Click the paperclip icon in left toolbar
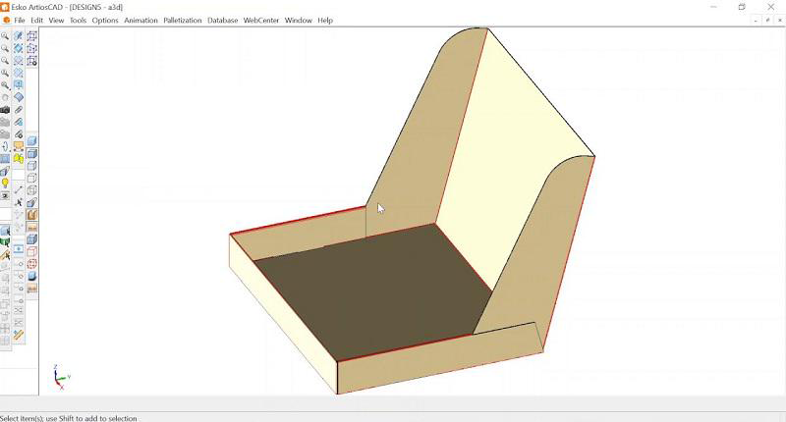The image size is (786, 422). coord(19,110)
